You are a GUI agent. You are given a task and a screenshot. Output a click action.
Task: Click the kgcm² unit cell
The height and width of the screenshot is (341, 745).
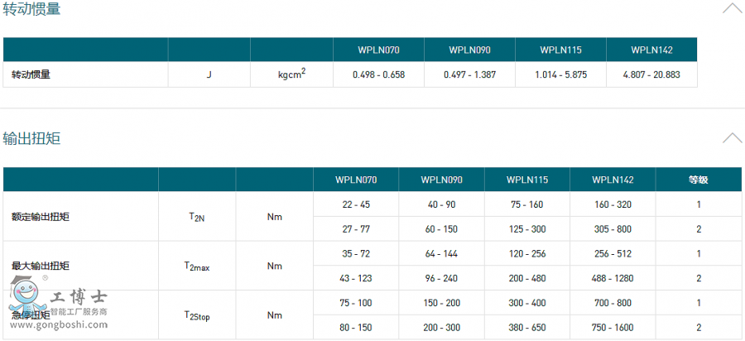coord(291,74)
